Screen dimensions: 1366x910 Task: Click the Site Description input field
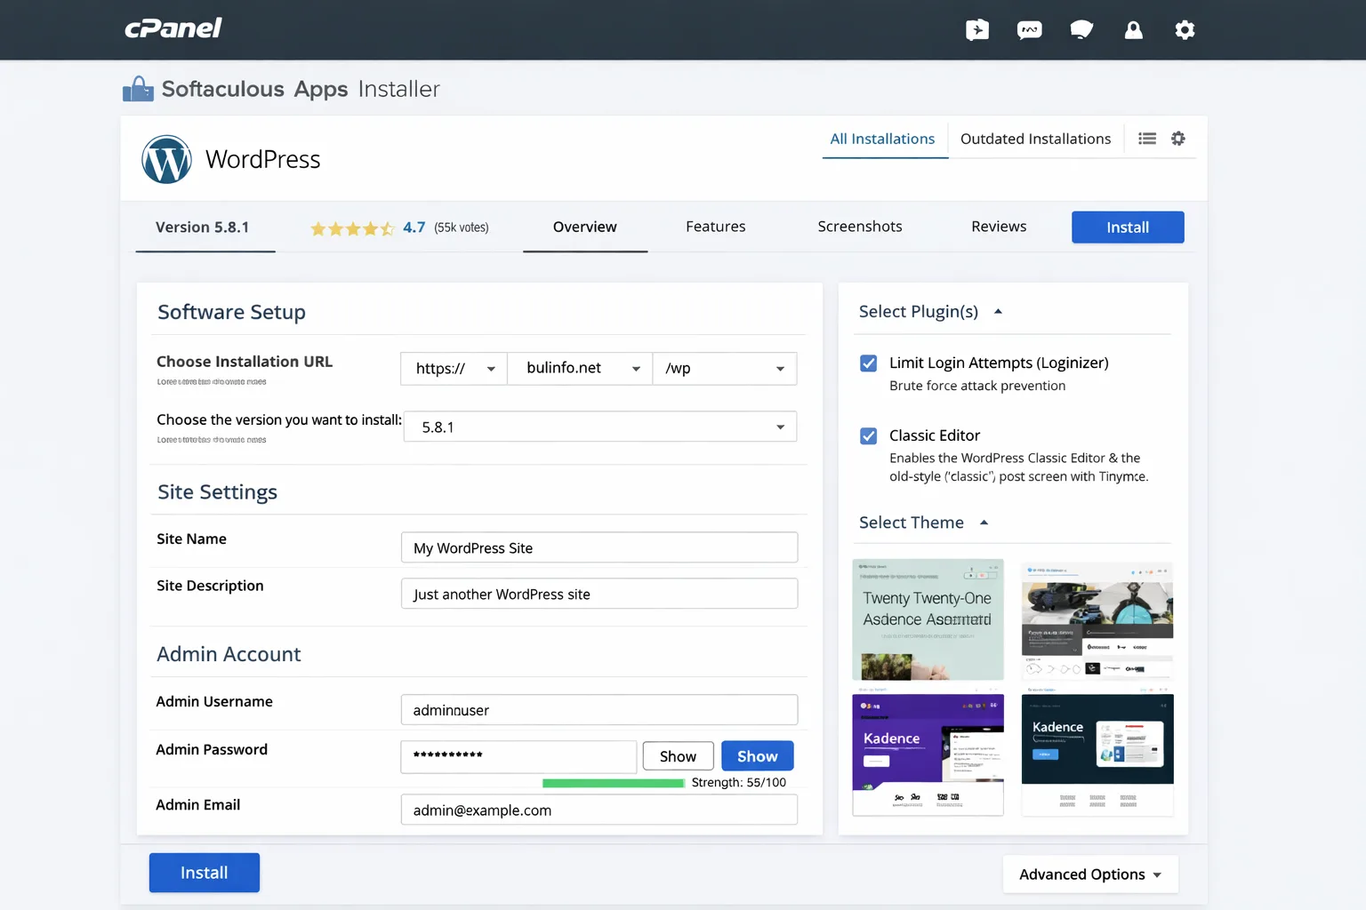point(599,594)
